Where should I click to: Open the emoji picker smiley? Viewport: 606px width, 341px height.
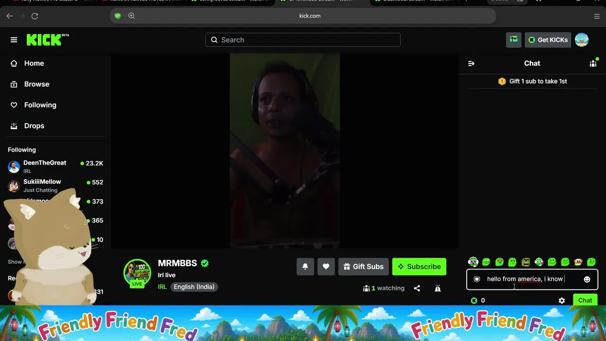[x=587, y=279]
